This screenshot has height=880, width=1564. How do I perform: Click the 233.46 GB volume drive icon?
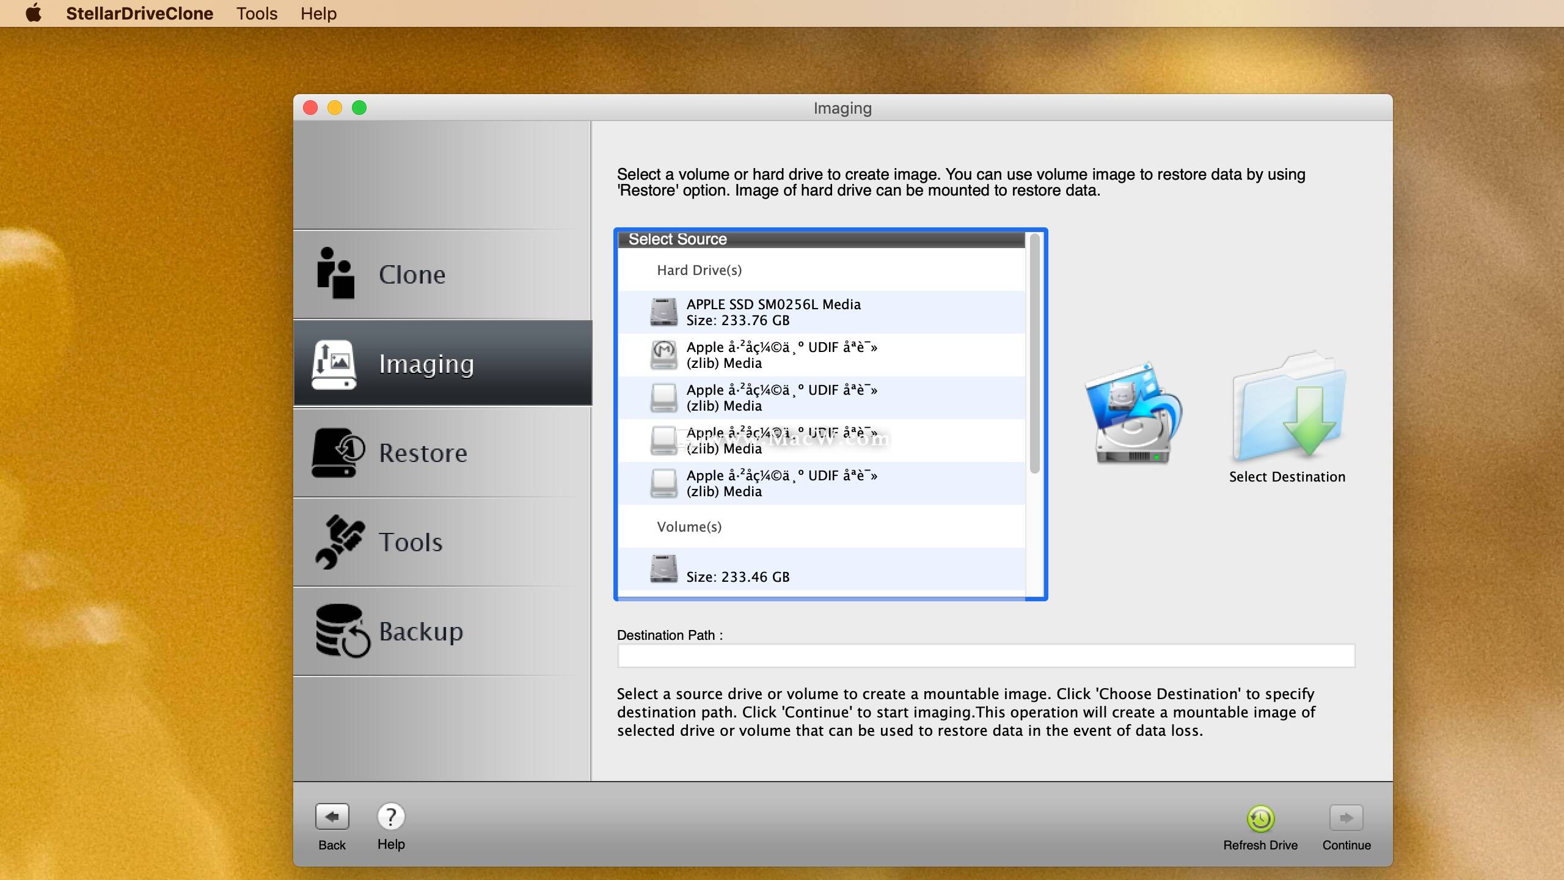[663, 568]
